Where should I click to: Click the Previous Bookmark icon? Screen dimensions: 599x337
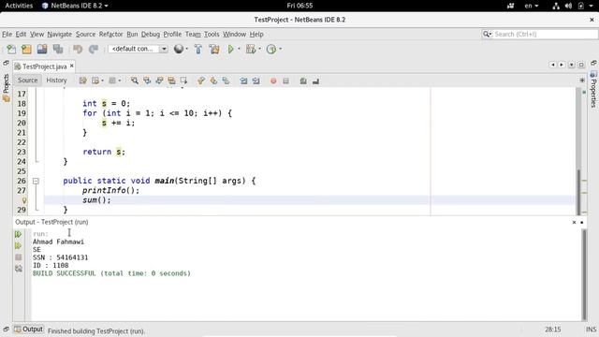pyautogui.click(x=201, y=81)
